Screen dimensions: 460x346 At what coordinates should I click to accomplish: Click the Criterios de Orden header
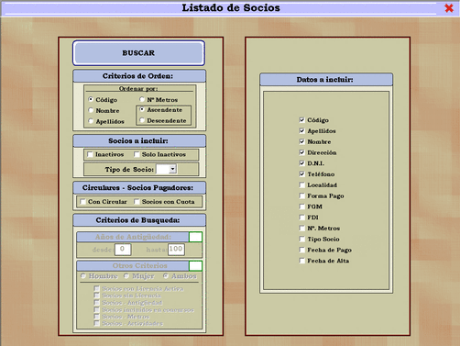click(139, 76)
